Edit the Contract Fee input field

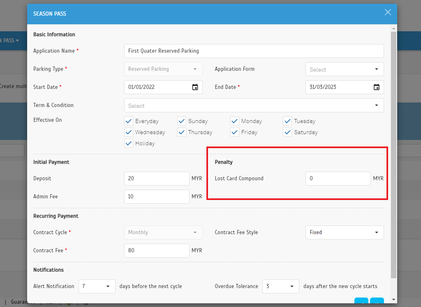click(157, 251)
